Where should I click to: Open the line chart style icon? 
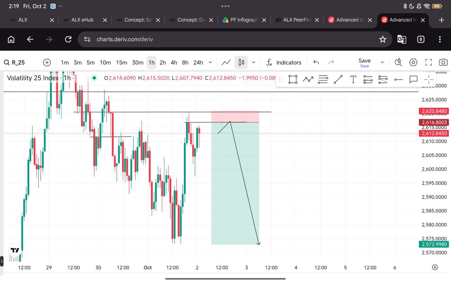[226, 62]
